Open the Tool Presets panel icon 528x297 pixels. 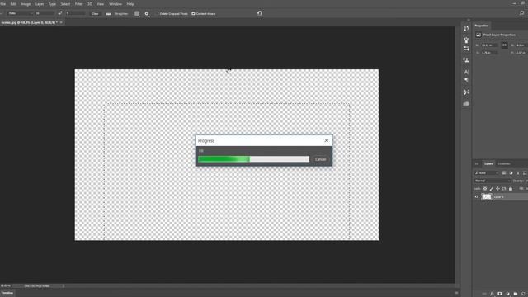[466, 92]
